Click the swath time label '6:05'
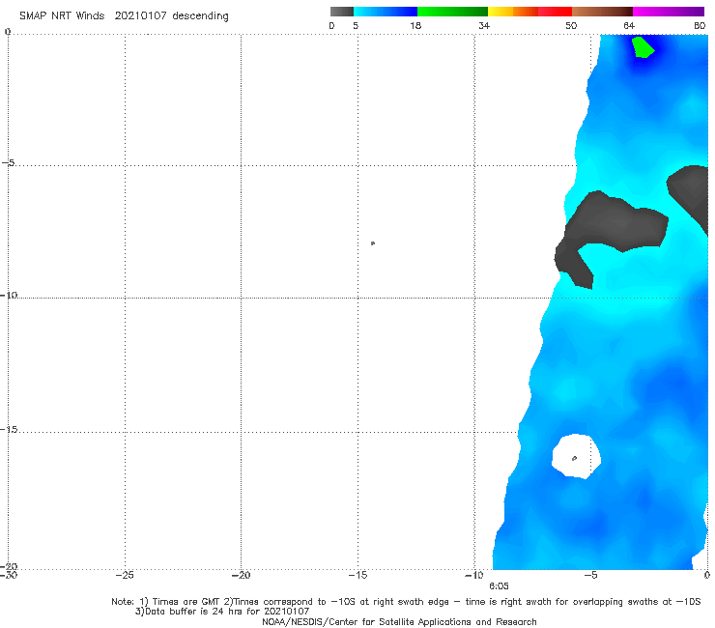 [x=499, y=586]
